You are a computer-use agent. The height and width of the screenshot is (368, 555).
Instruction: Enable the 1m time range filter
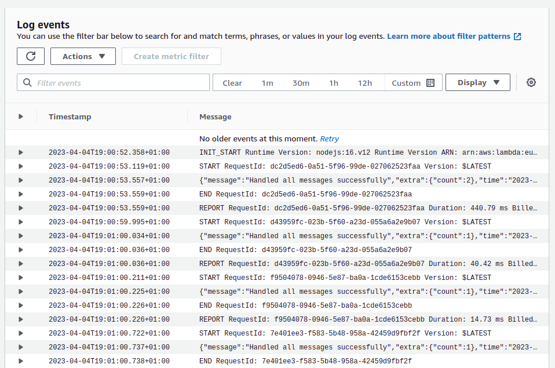click(x=267, y=82)
